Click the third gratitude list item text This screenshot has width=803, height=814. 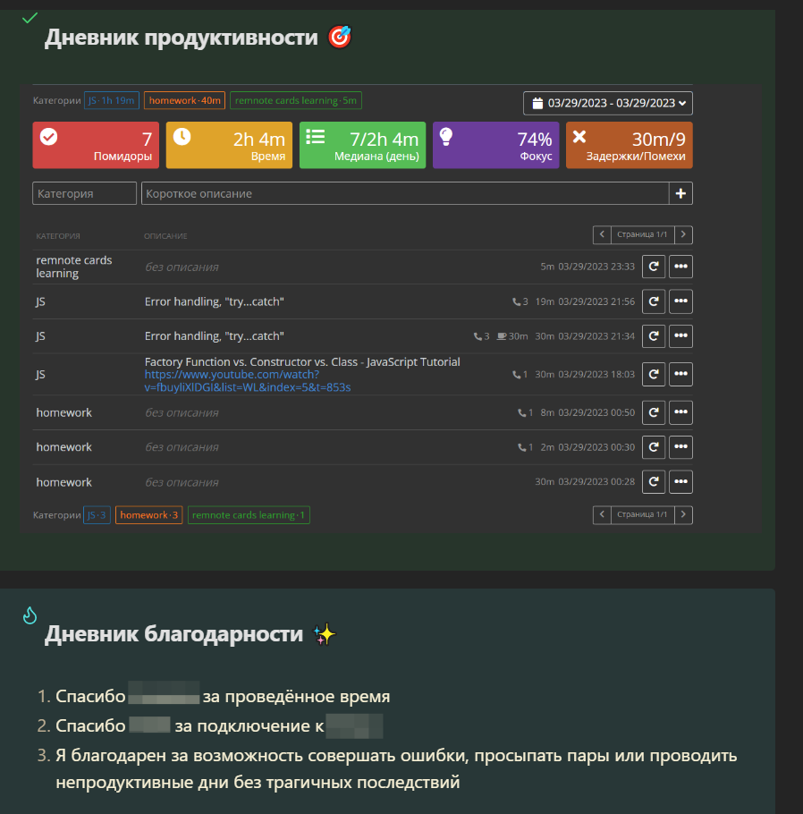coord(396,769)
